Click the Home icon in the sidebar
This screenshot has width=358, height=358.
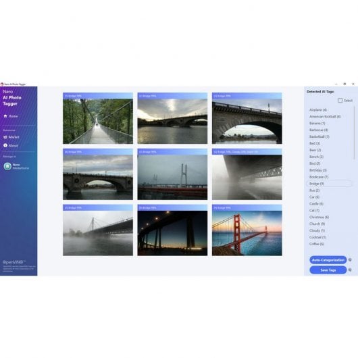(x=5, y=116)
